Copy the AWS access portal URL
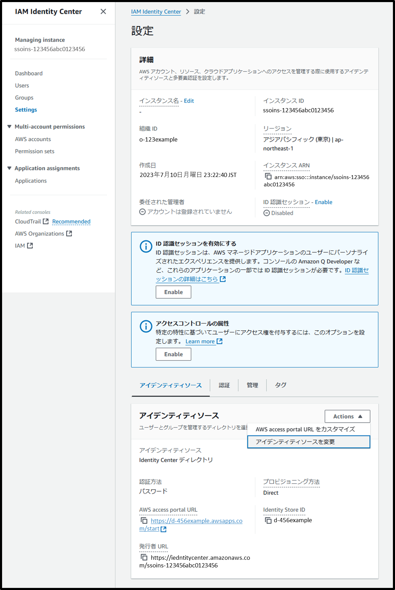Viewport: 395px width, 590px height. pos(144,520)
